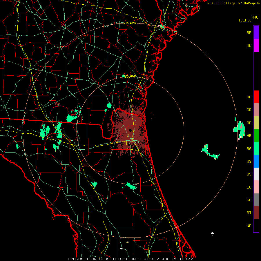Click the WS legend label
This screenshot has height=261, width=261.
[x=249, y=162]
